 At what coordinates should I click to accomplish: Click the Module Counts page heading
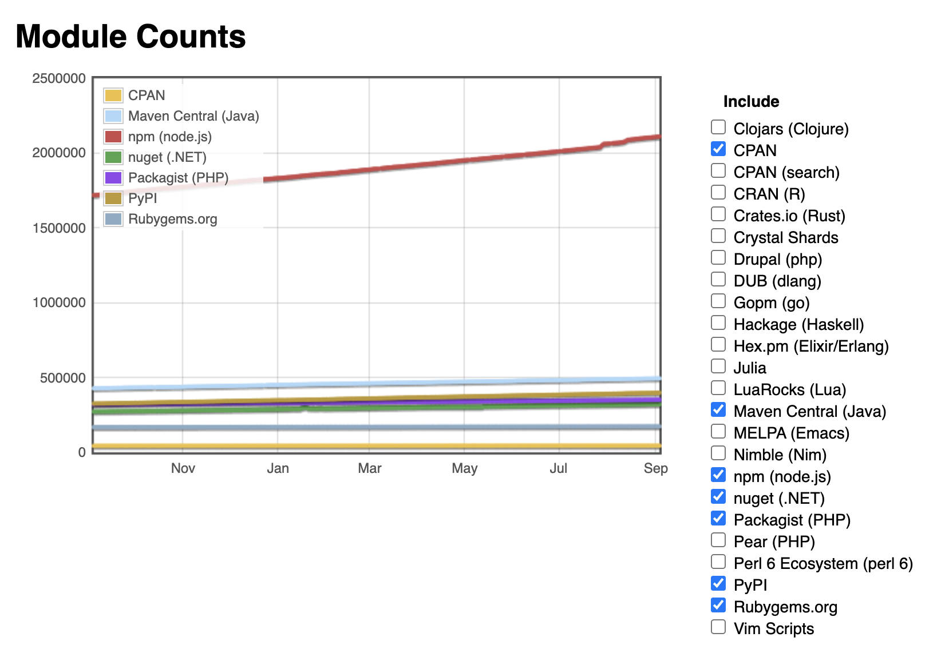coord(131,37)
